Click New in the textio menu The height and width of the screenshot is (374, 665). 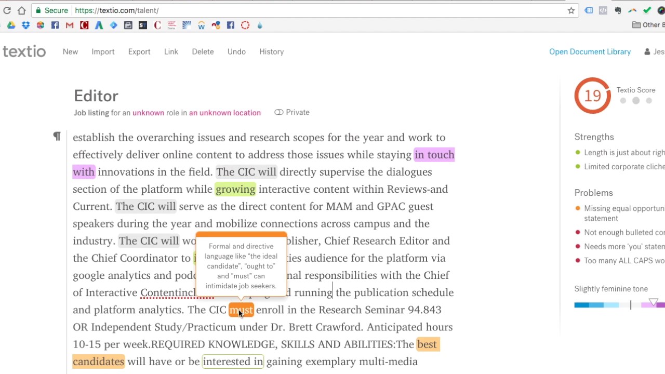pyautogui.click(x=70, y=52)
